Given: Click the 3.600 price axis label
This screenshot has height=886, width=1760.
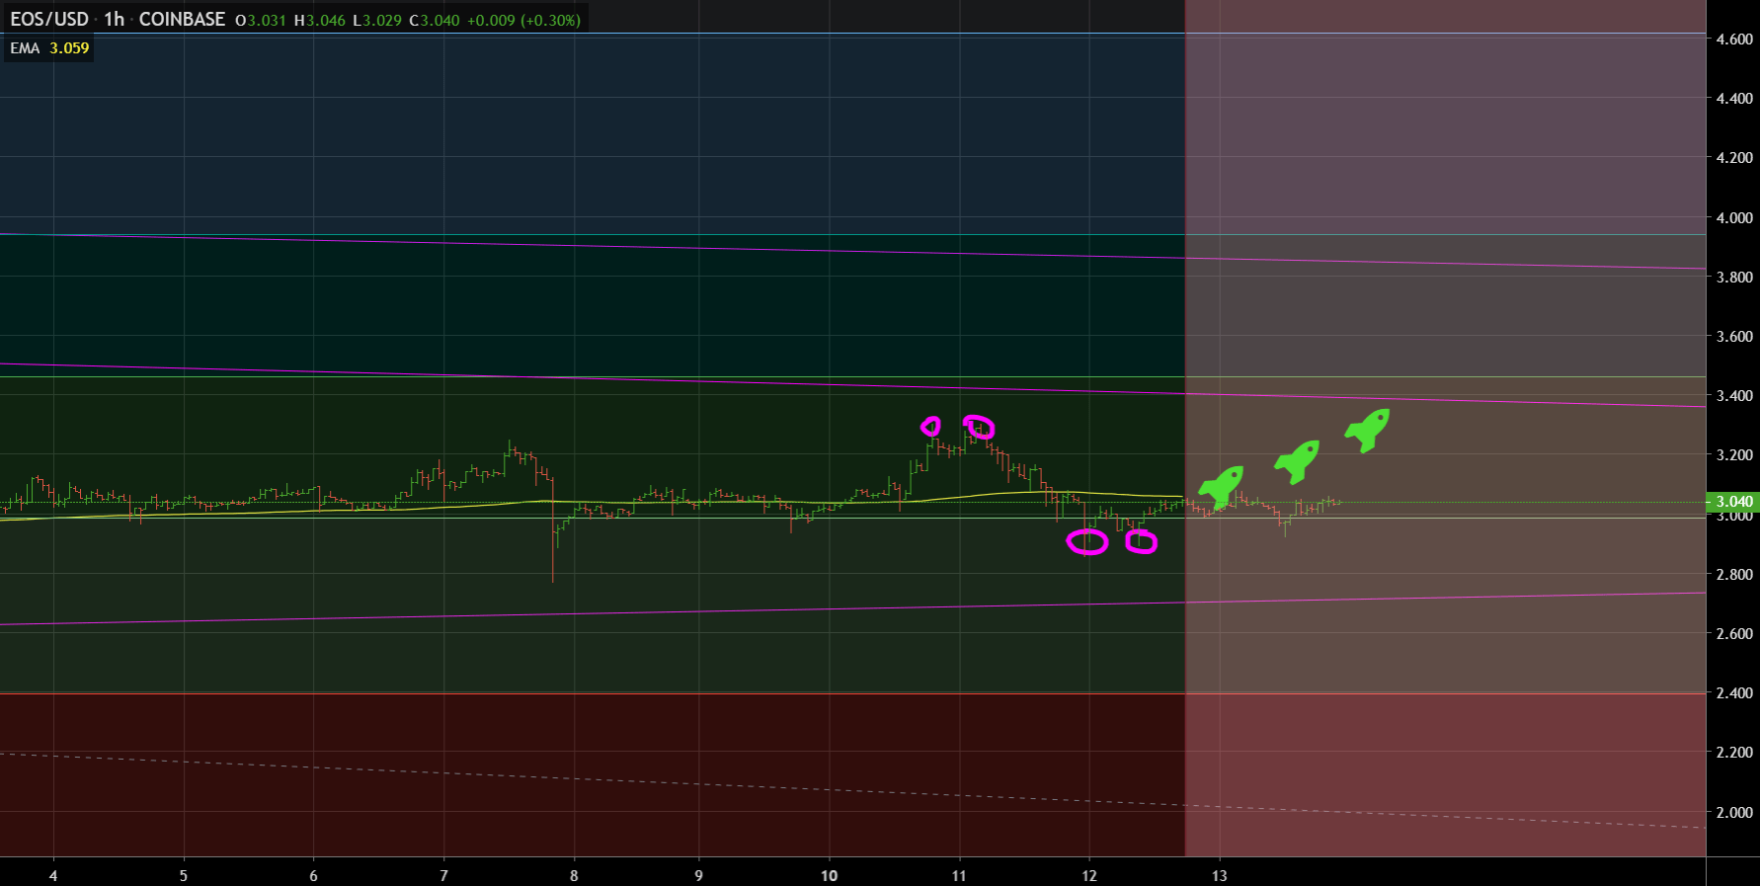Looking at the screenshot, I should pyautogui.click(x=1735, y=337).
